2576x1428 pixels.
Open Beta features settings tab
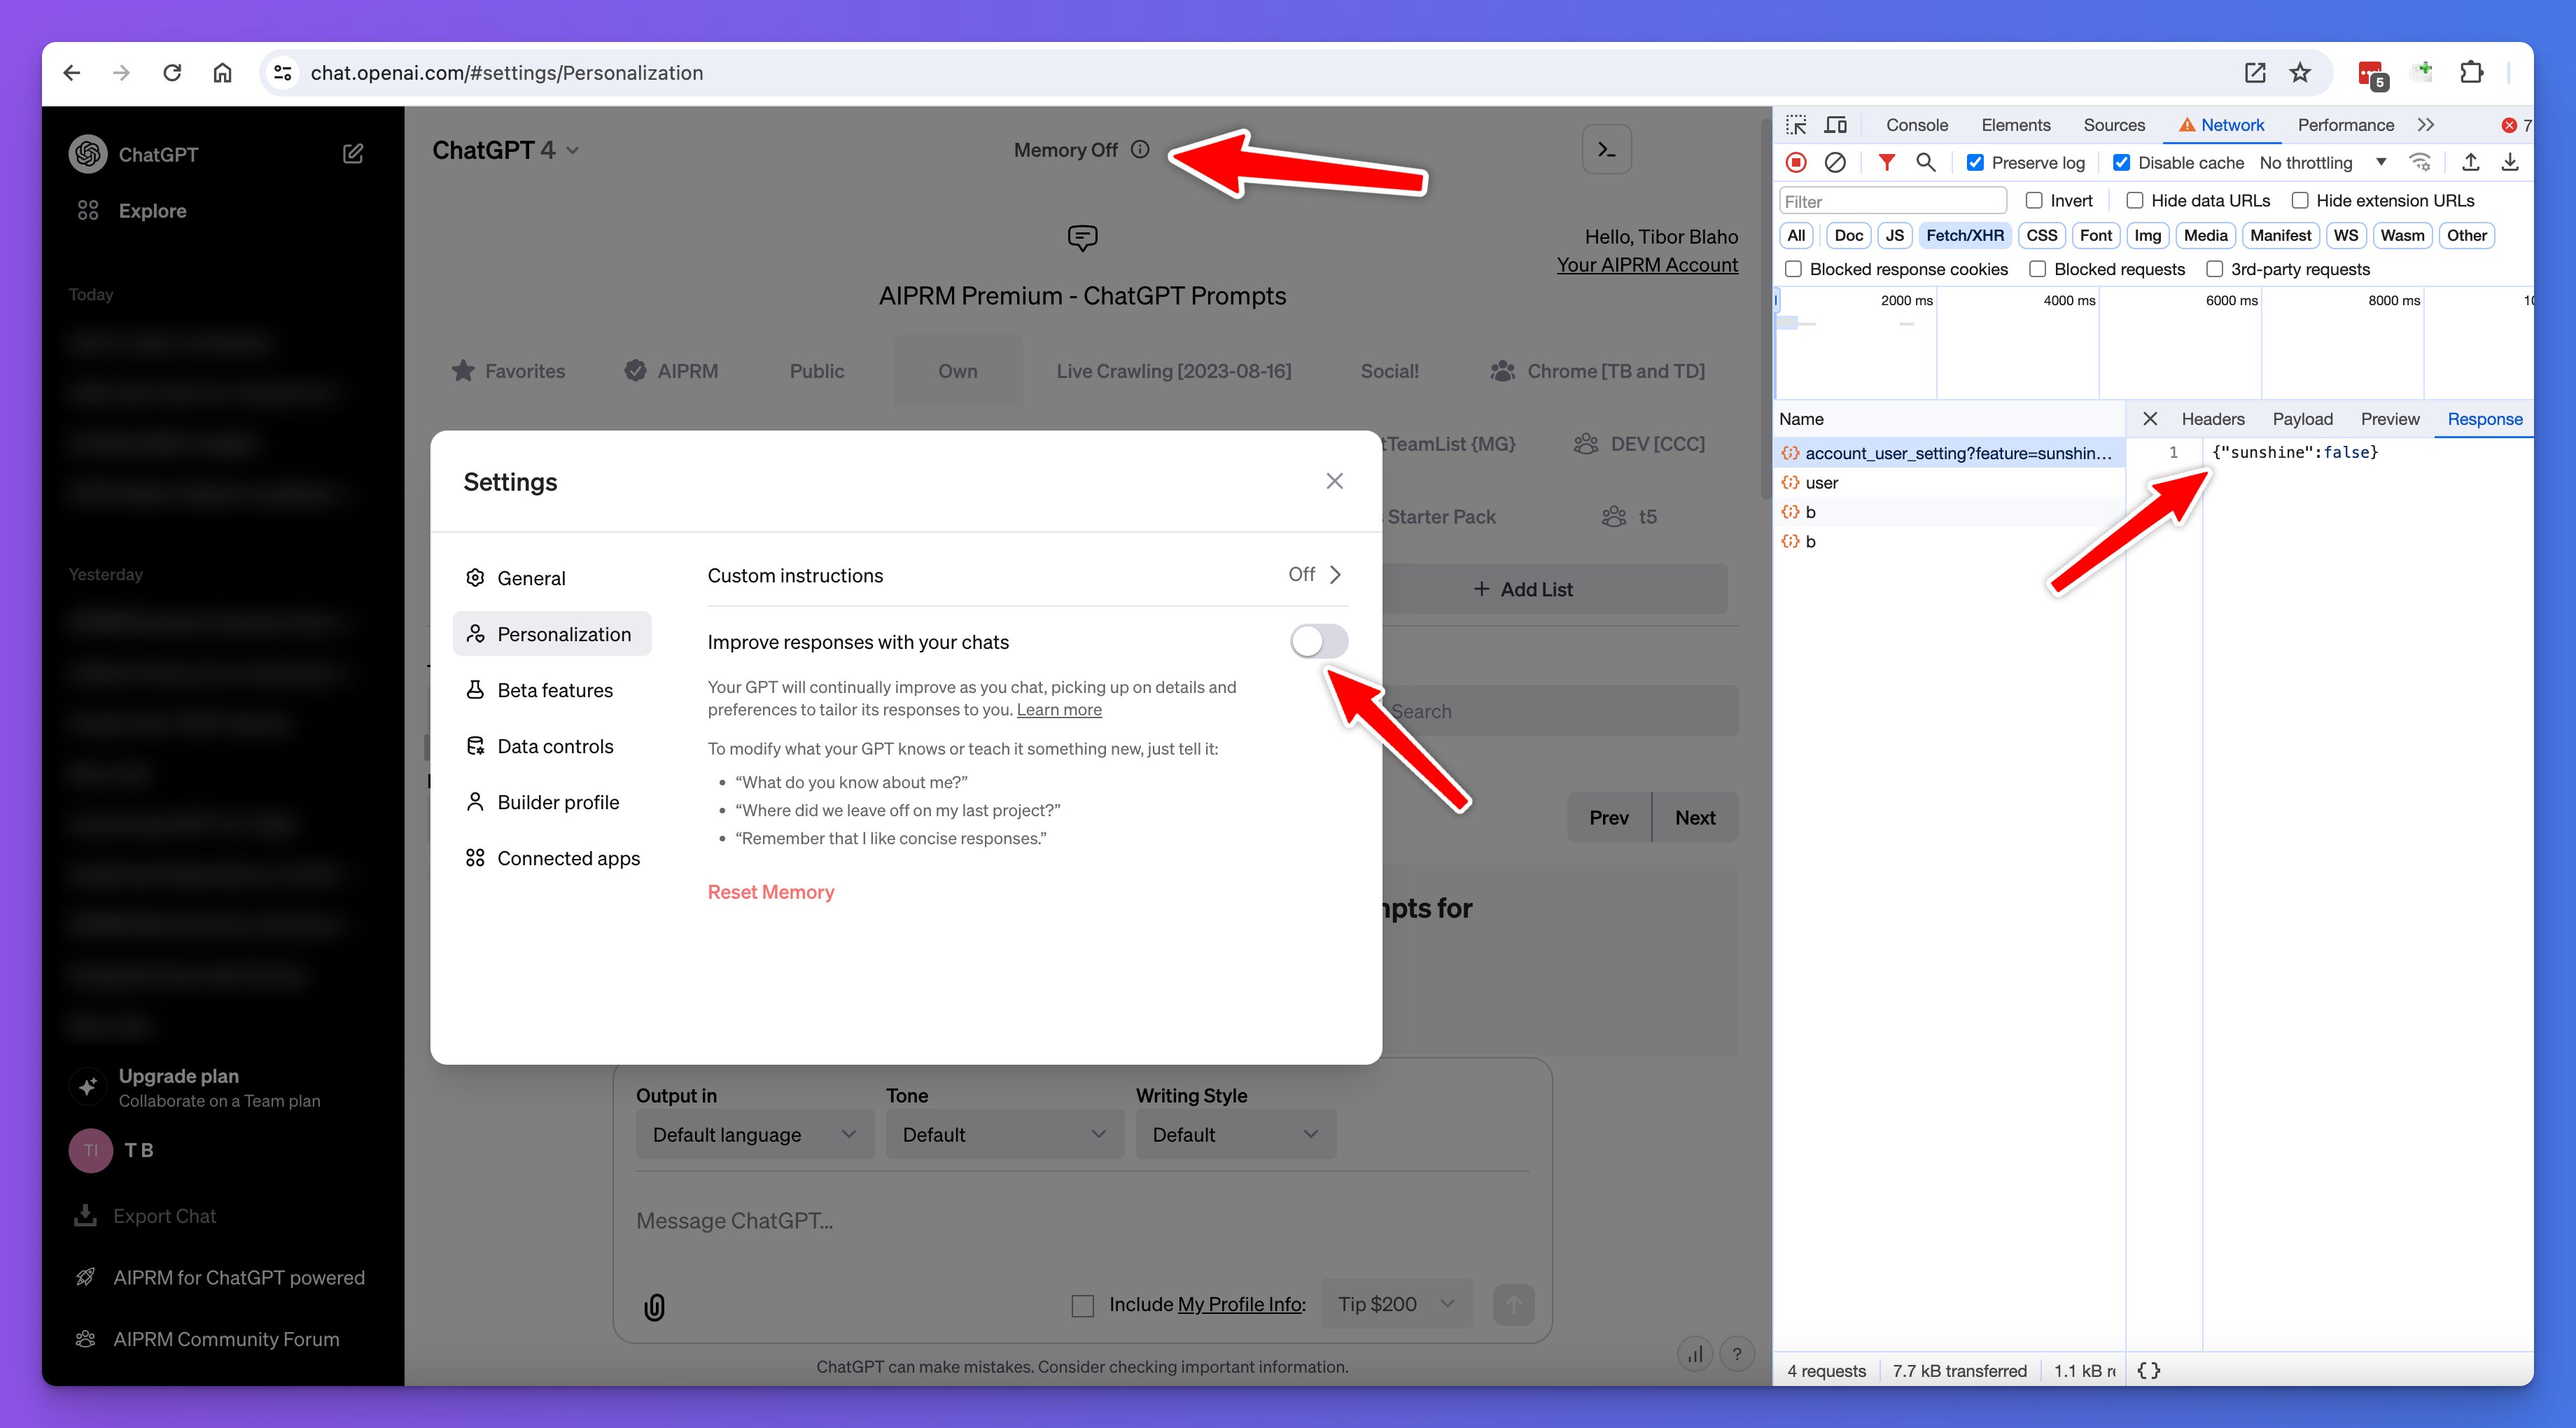point(551,690)
